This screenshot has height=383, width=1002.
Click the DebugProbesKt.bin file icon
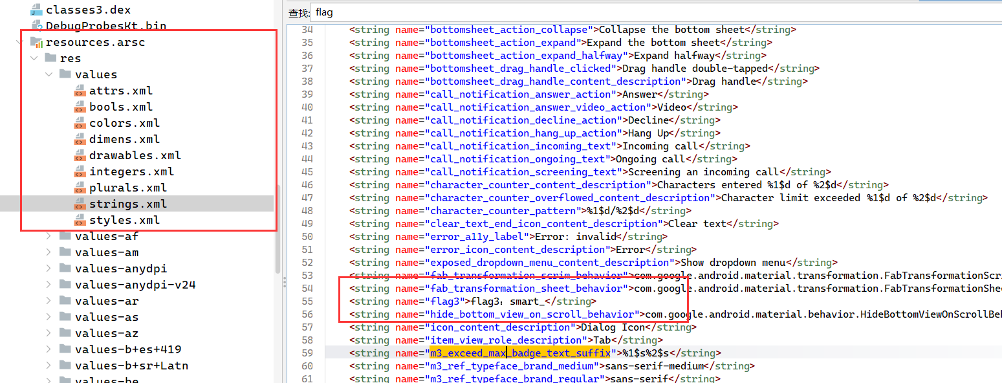[x=36, y=26]
